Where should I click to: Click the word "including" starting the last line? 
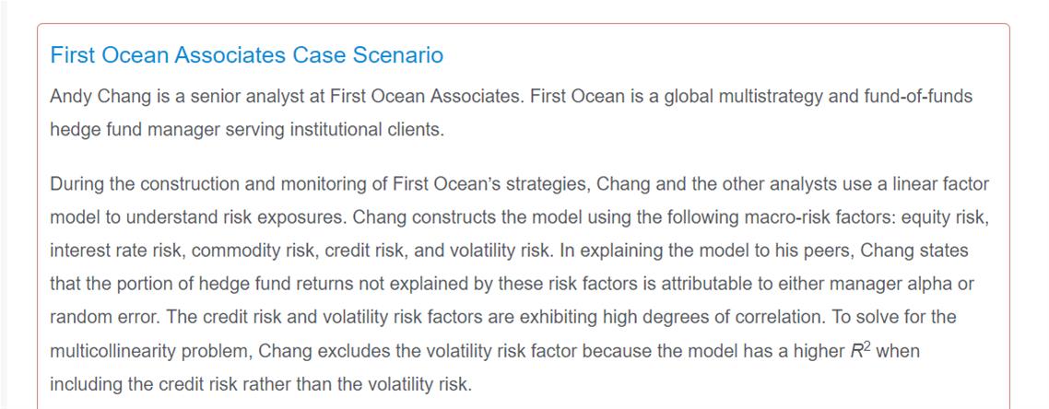point(84,384)
